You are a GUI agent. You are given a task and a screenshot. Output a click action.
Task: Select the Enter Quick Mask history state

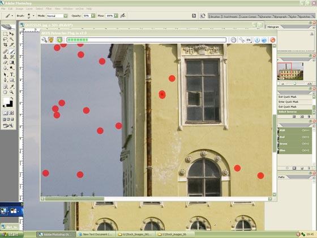(x=295, y=102)
